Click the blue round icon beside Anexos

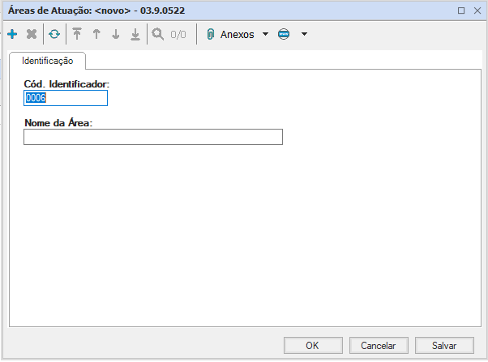coord(284,35)
